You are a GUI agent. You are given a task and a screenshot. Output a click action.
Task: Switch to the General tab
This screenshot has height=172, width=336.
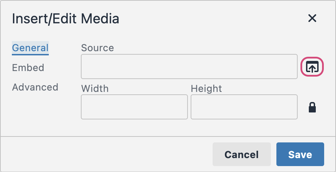tap(30, 48)
